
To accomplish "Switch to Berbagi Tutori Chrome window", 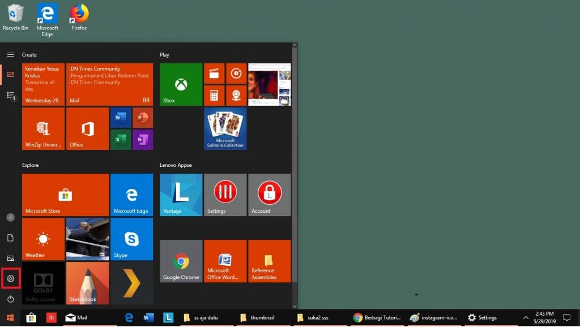I will tap(376, 318).
